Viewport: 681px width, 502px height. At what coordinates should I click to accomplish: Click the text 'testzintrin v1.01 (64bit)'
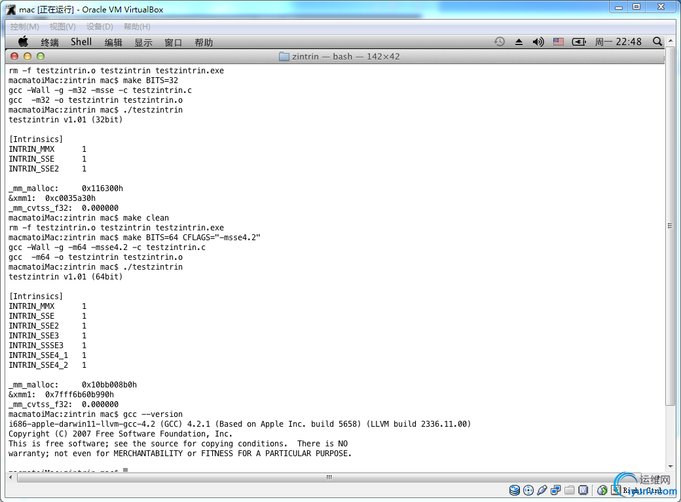click(x=65, y=277)
